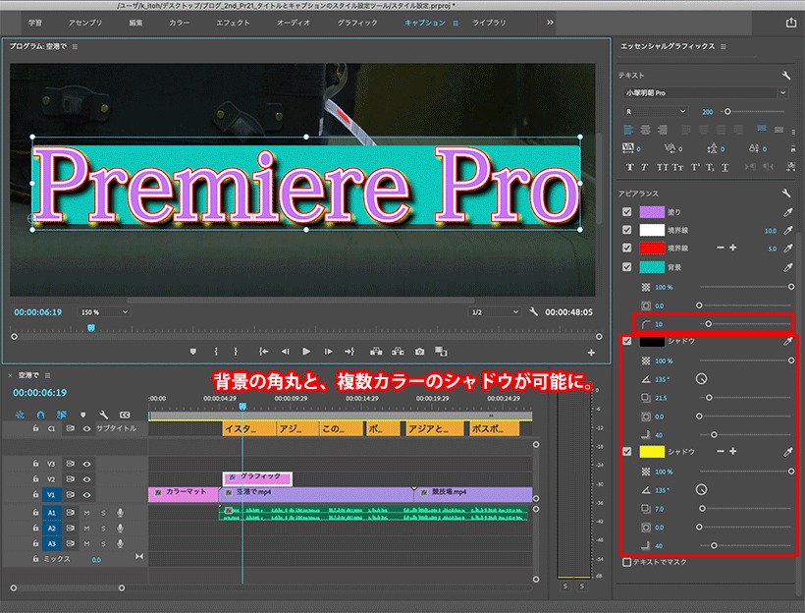Click the Lift button
The image size is (805, 613).
pyautogui.click(x=376, y=352)
